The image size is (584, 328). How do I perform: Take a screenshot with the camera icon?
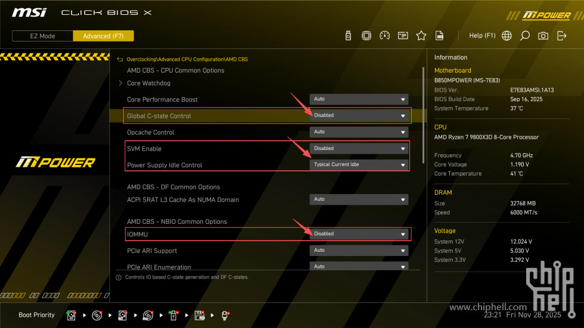pos(543,36)
